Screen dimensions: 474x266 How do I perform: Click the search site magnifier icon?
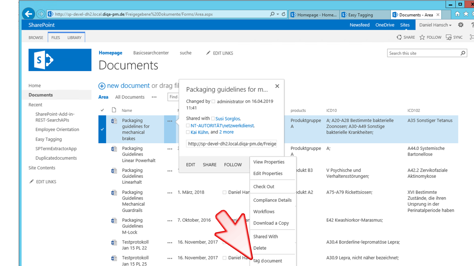point(463,53)
